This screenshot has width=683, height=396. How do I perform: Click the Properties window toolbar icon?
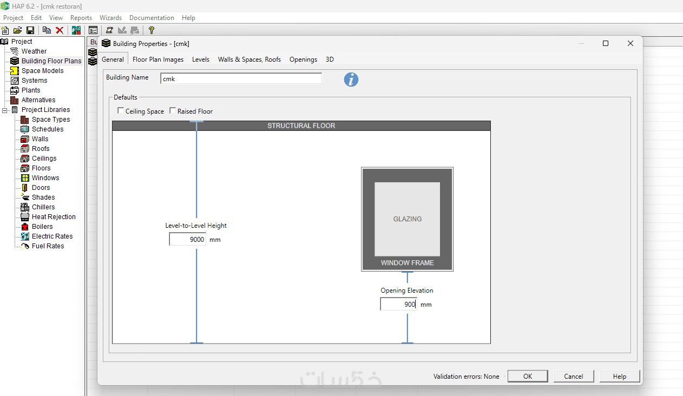coord(93,30)
